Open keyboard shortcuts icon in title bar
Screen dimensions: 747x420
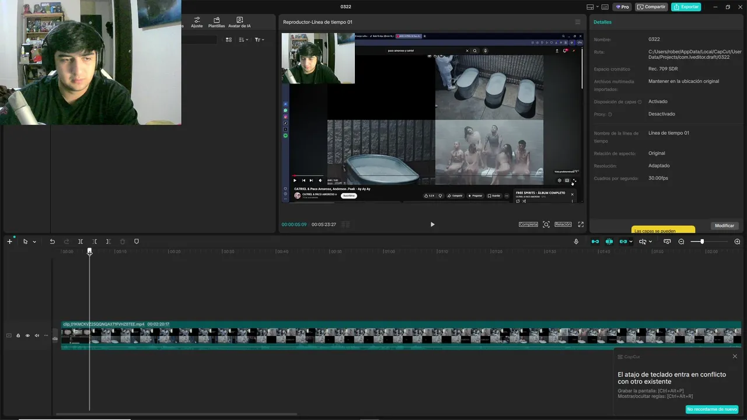tap(605, 7)
